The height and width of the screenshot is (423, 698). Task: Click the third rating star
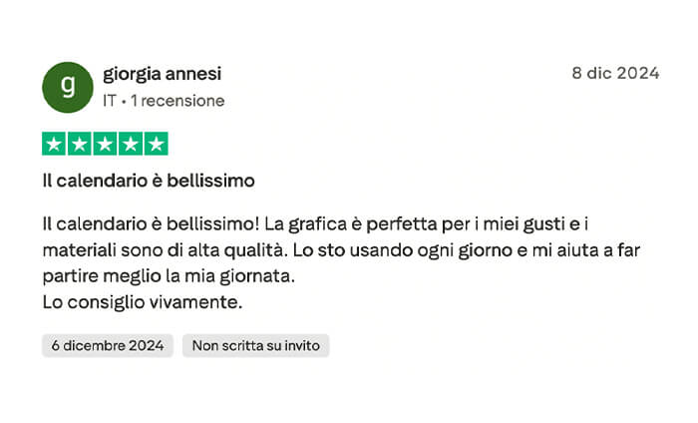click(x=105, y=144)
